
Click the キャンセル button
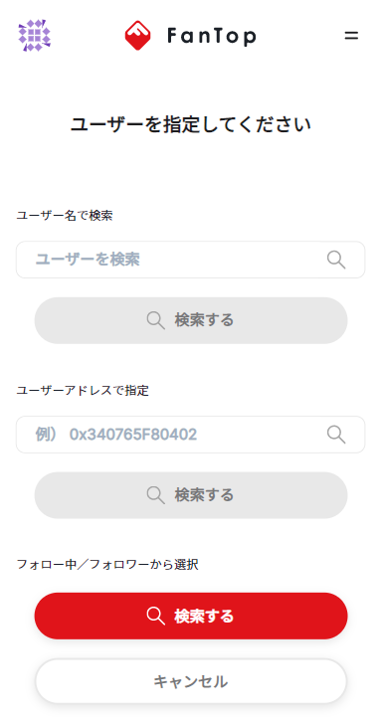191,681
